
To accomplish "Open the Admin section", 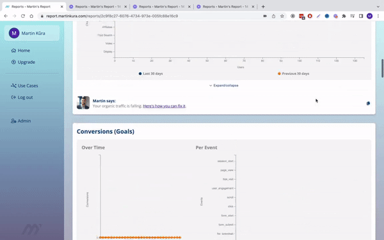I will (21, 121).
